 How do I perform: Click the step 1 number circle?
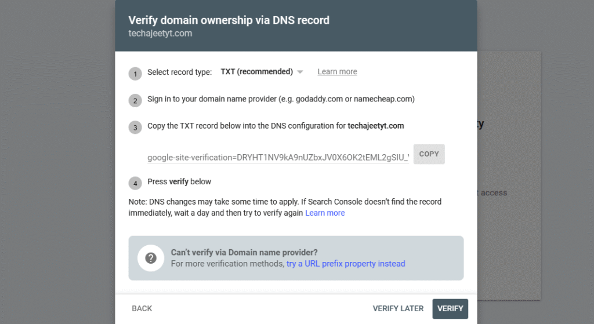(135, 74)
